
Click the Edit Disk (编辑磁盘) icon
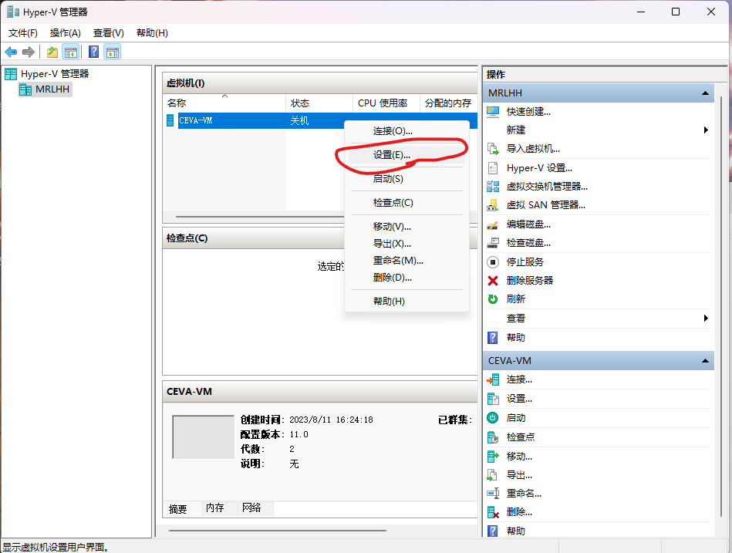point(493,224)
